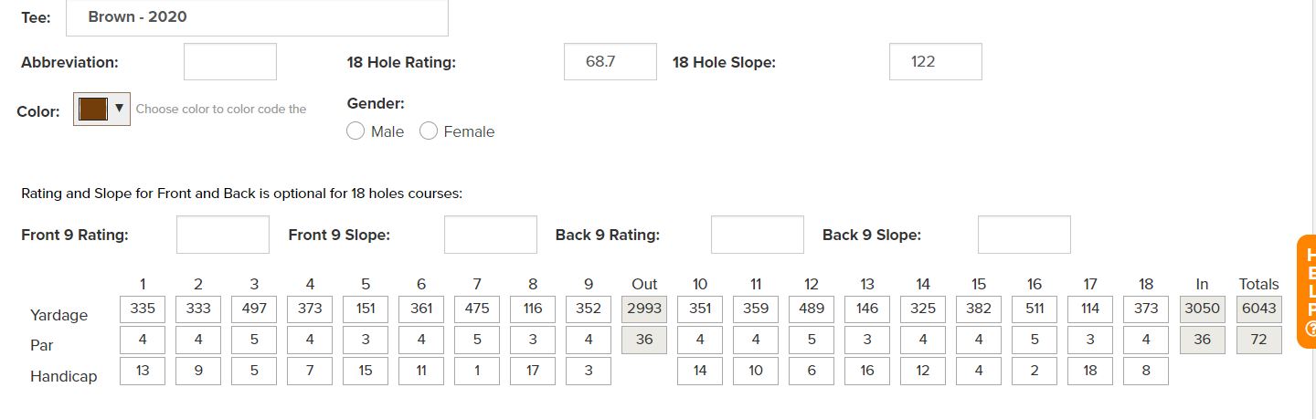
Task: Edit hole 16 yardage field
Action: click(x=1035, y=309)
